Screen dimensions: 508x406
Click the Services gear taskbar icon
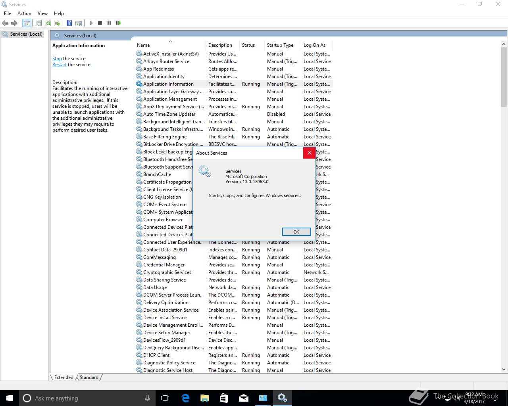pyautogui.click(x=282, y=398)
